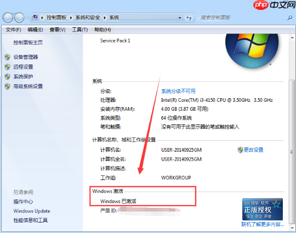Click the 64 位操作系统 value

[x=176, y=118]
